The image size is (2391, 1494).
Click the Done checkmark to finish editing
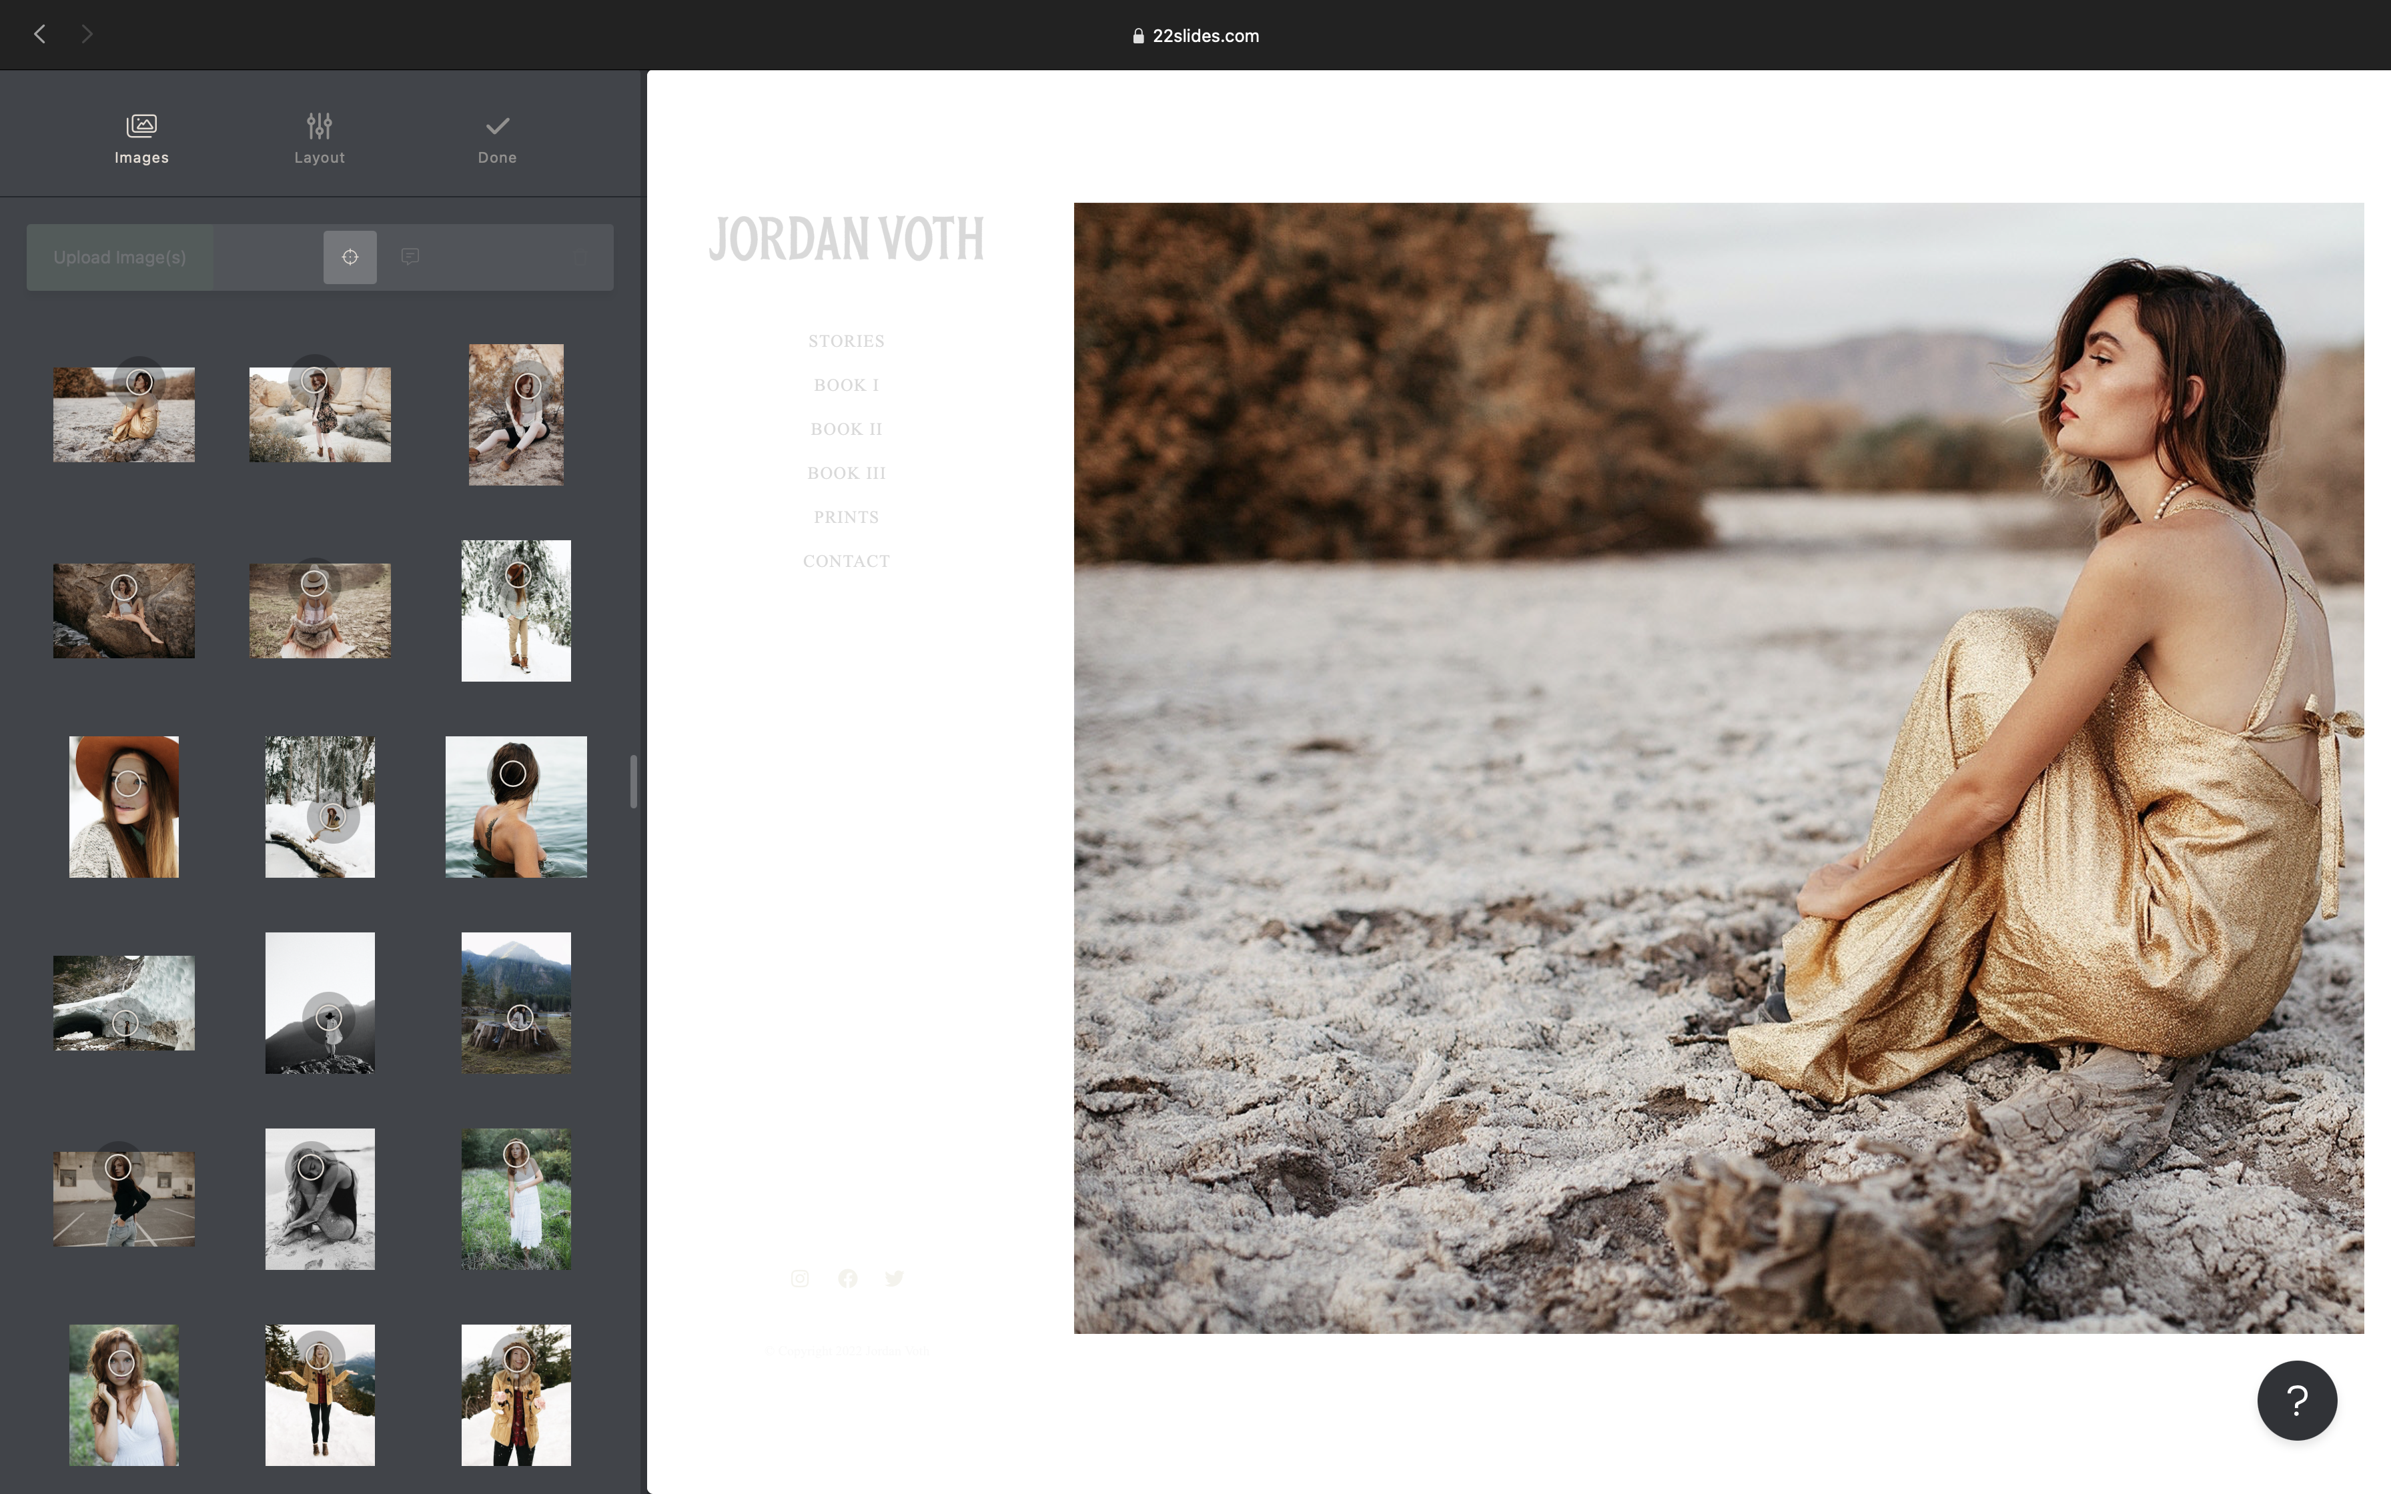(497, 135)
